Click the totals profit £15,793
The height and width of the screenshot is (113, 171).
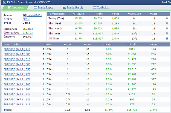[132, 110]
